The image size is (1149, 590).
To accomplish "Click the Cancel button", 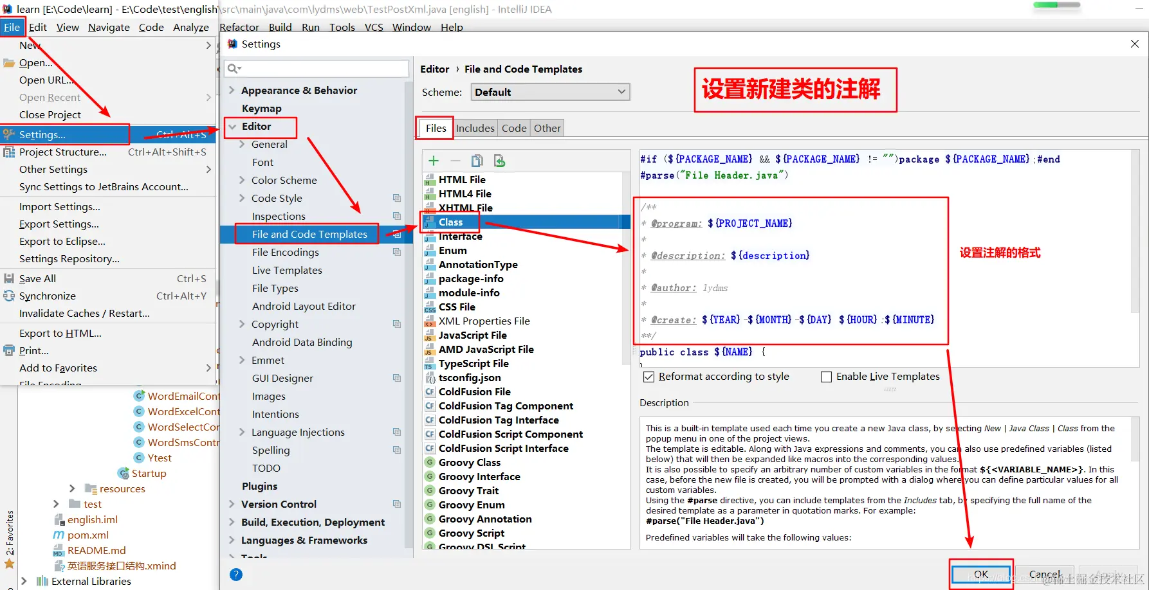I will click(1045, 574).
